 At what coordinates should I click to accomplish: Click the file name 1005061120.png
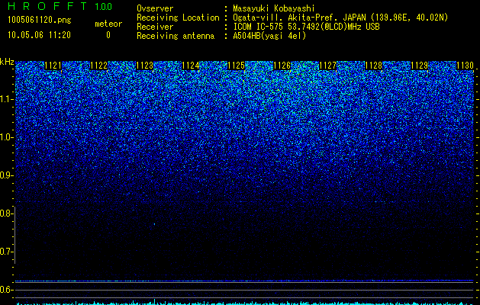pos(40,20)
